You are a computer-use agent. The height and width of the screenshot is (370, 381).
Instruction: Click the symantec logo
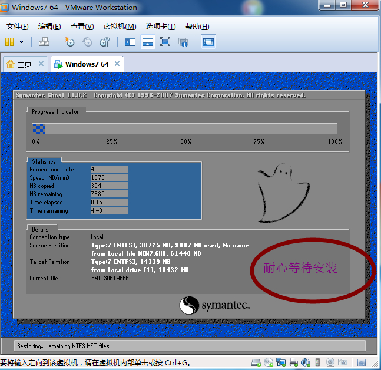(214, 305)
